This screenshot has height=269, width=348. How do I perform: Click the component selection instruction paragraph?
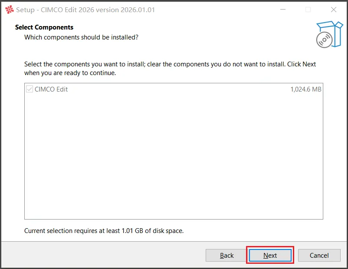pos(170,69)
